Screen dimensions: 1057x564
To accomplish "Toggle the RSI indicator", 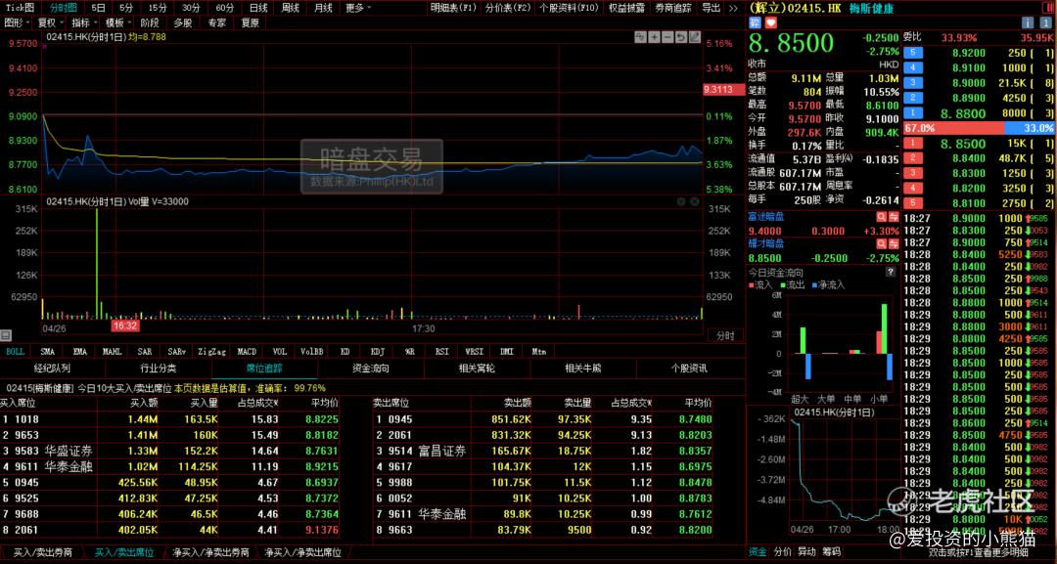I will pyautogui.click(x=441, y=351).
